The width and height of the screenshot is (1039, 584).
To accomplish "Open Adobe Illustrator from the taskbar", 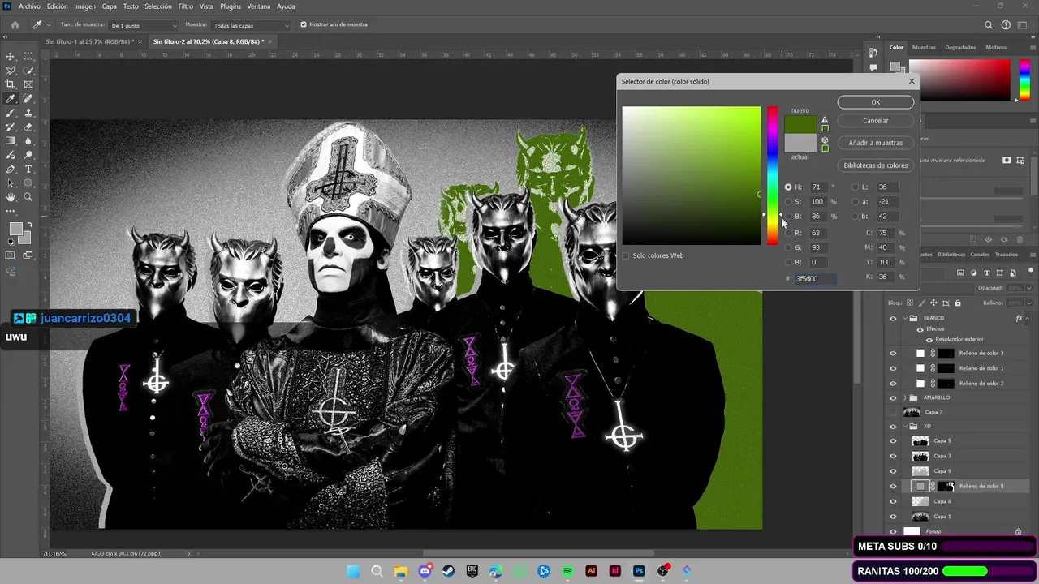I will coord(591,571).
